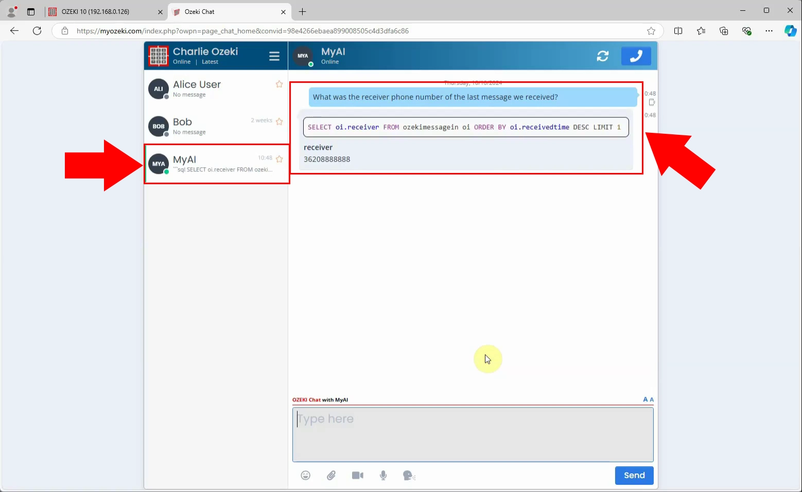802x492 pixels.
Task: Close the Ozeki Chat tab
Action: pos(283,12)
